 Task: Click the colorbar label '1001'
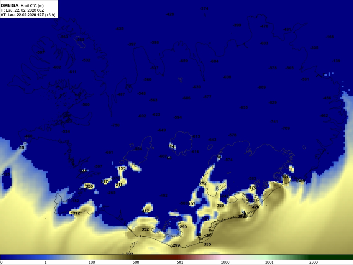[x=269, y=262]
